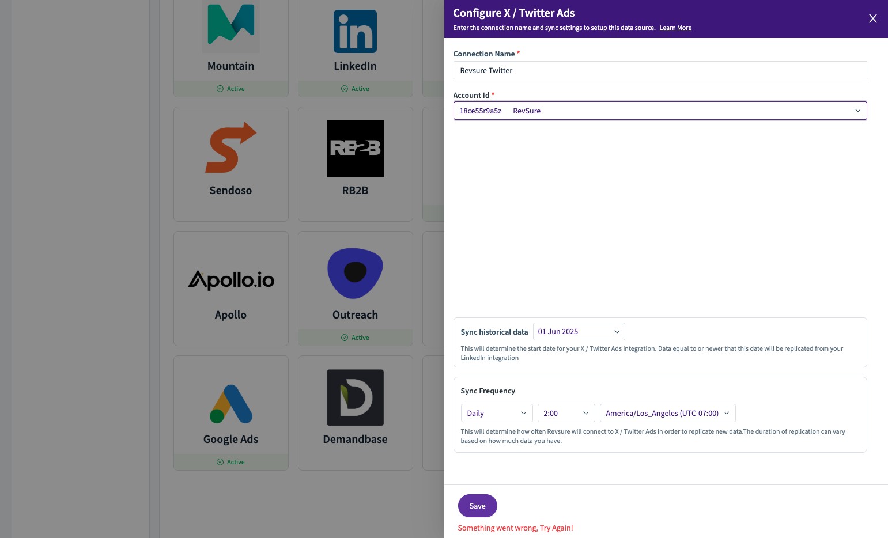Image resolution: width=888 pixels, height=538 pixels.
Task: Expand the Sync historical data date dropdown
Action: pos(579,332)
